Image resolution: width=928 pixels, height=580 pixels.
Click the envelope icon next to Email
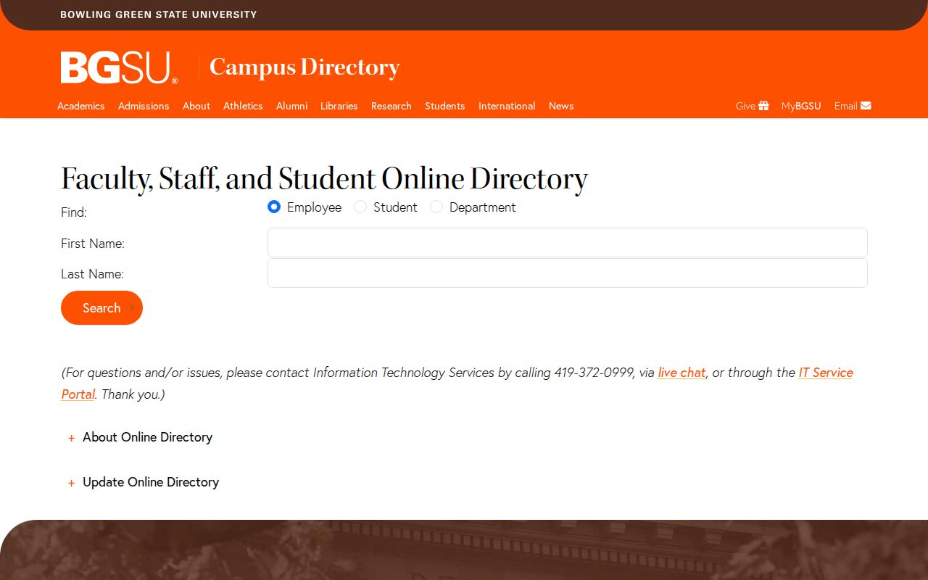click(x=866, y=106)
